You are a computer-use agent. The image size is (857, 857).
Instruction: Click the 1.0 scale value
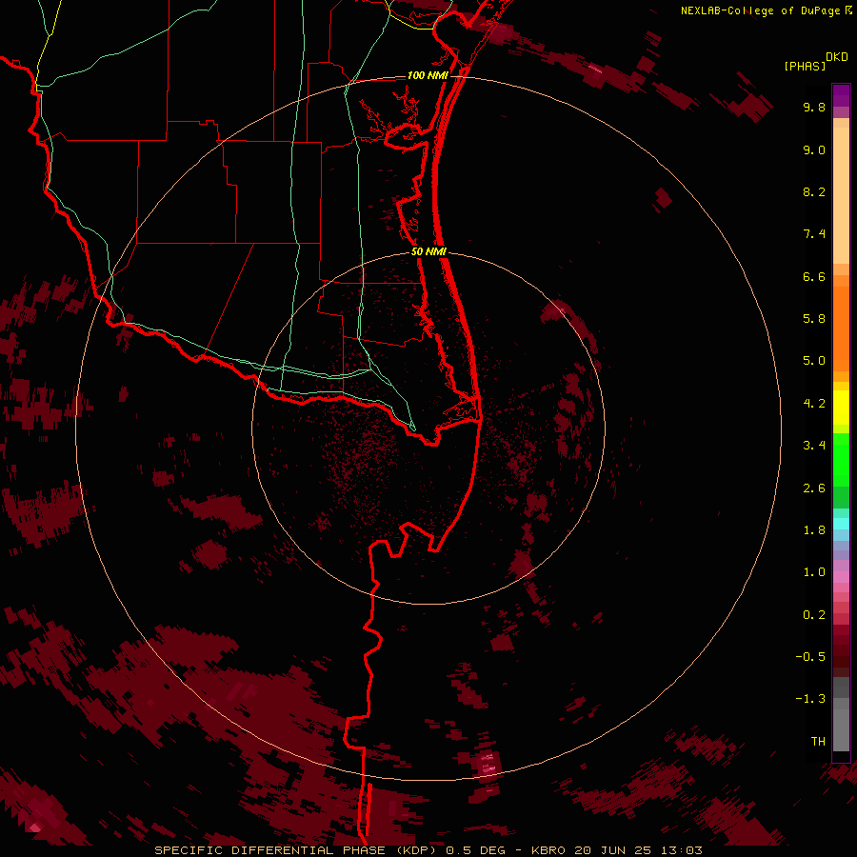pyautogui.click(x=814, y=572)
